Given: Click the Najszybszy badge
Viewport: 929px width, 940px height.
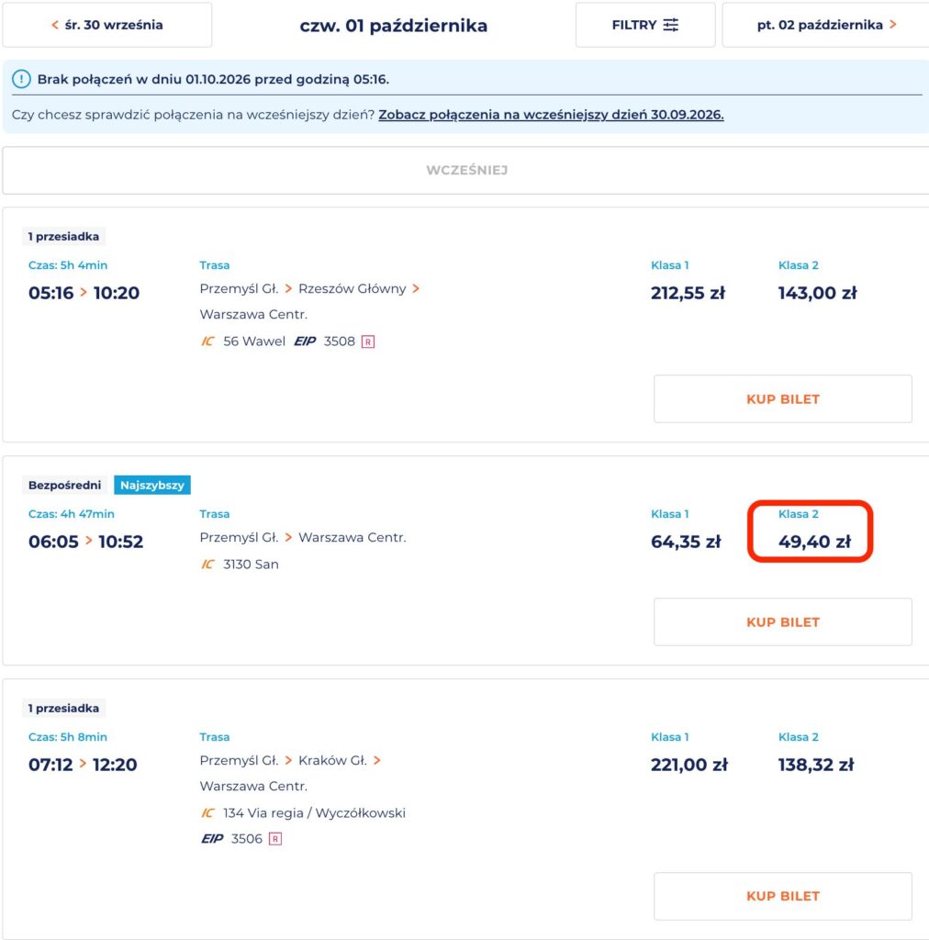Looking at the screenshot, I should [x=152, y=485].
